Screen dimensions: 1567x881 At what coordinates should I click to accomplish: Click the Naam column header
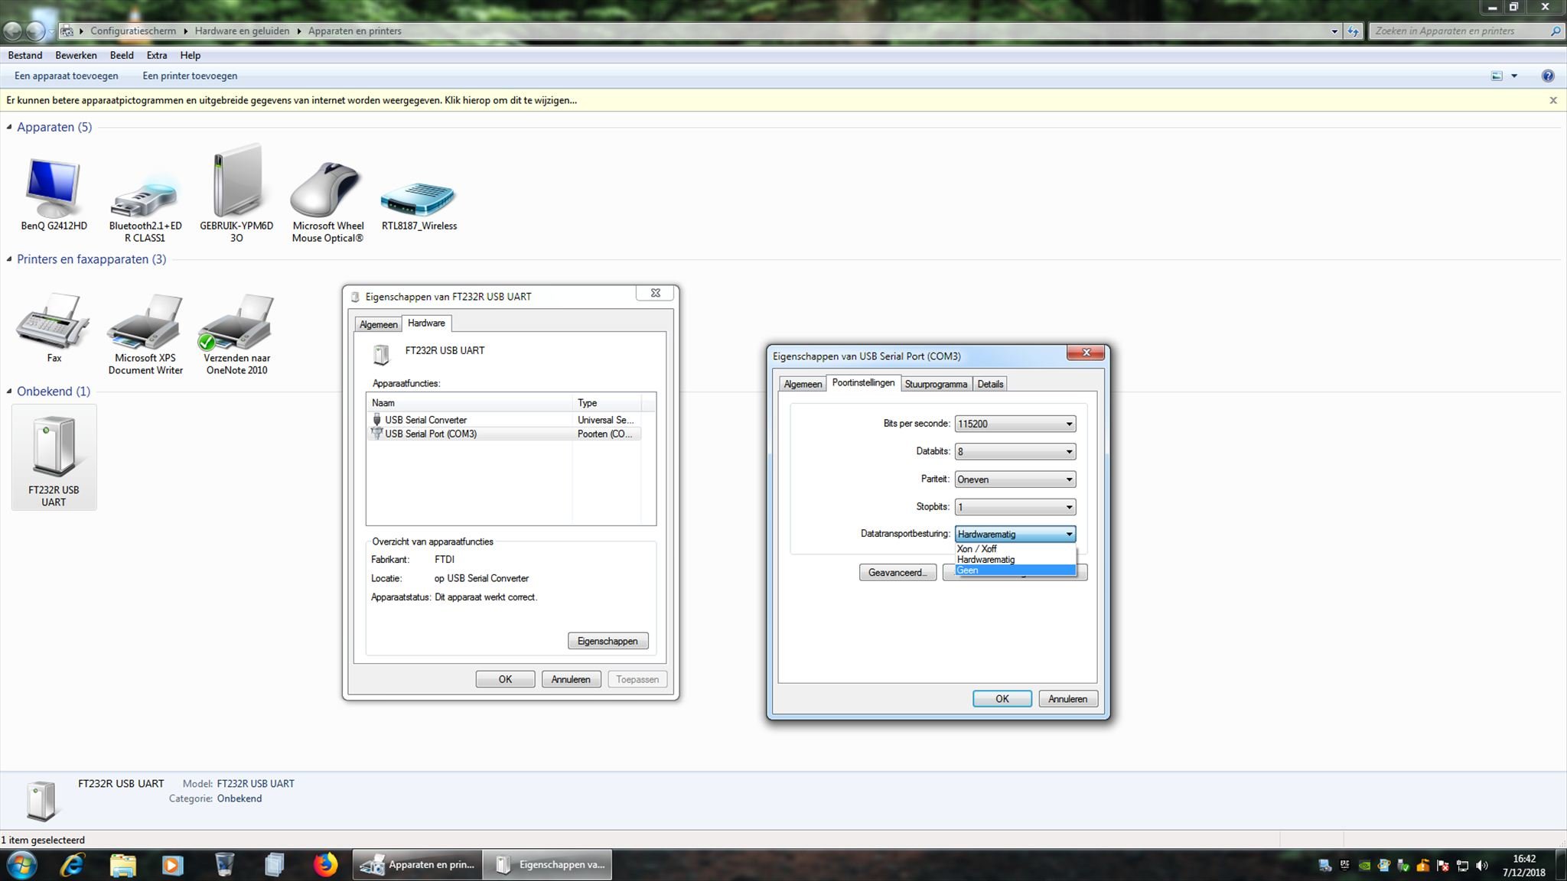click(470, 403)
